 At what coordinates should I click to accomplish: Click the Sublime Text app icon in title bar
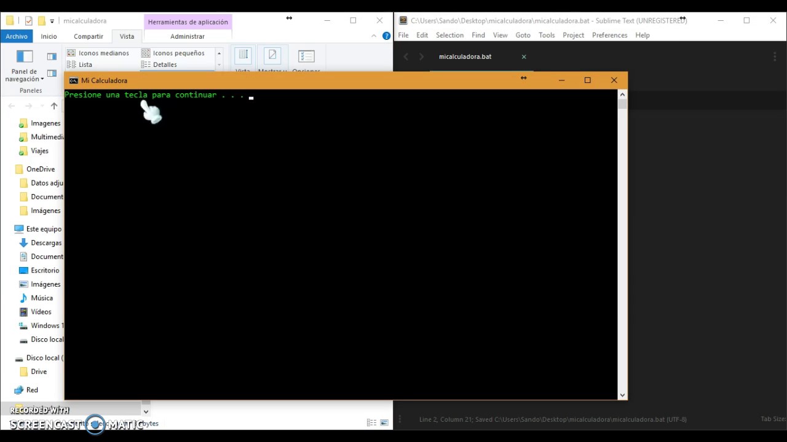point(403,20)
